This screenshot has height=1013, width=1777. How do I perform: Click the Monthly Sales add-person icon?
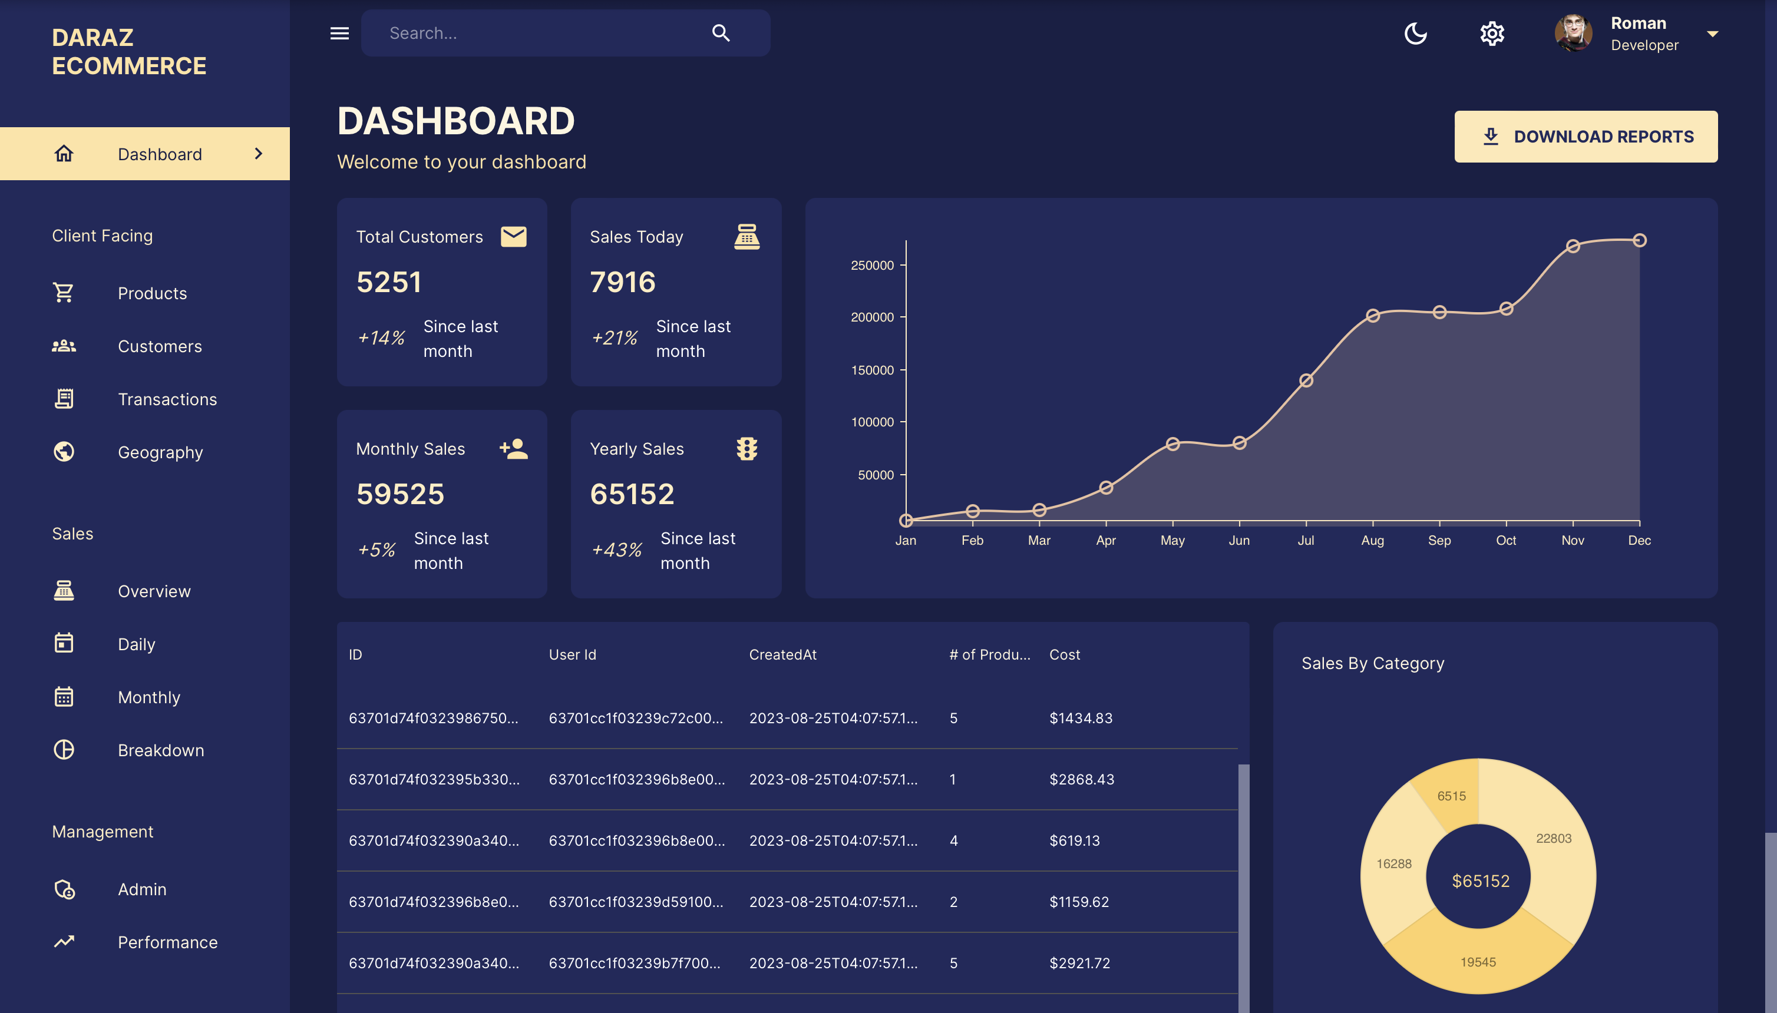514,448
